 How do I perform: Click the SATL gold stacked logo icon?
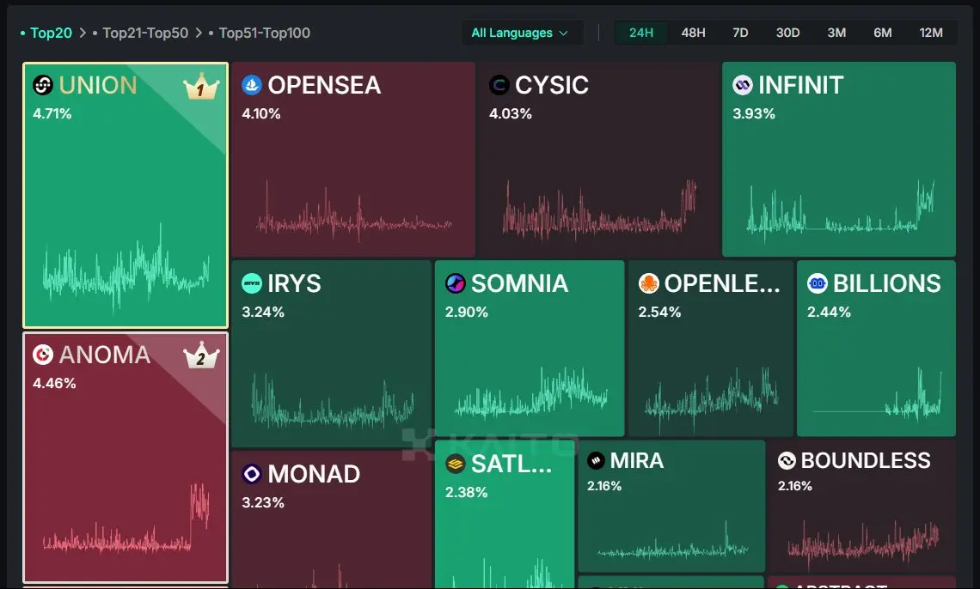(456, 464)
